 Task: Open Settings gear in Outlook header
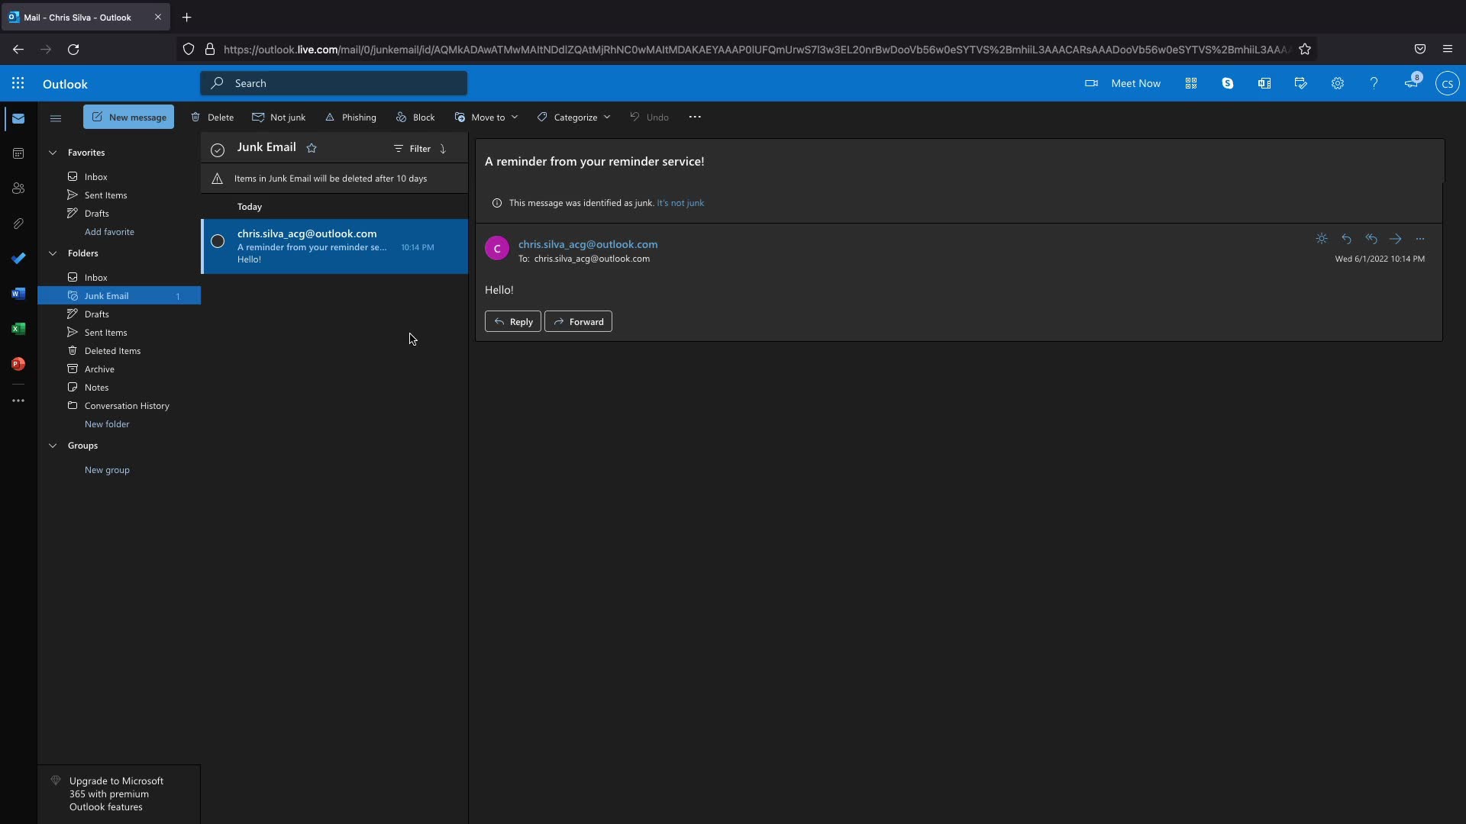(x=1338, y=84)
